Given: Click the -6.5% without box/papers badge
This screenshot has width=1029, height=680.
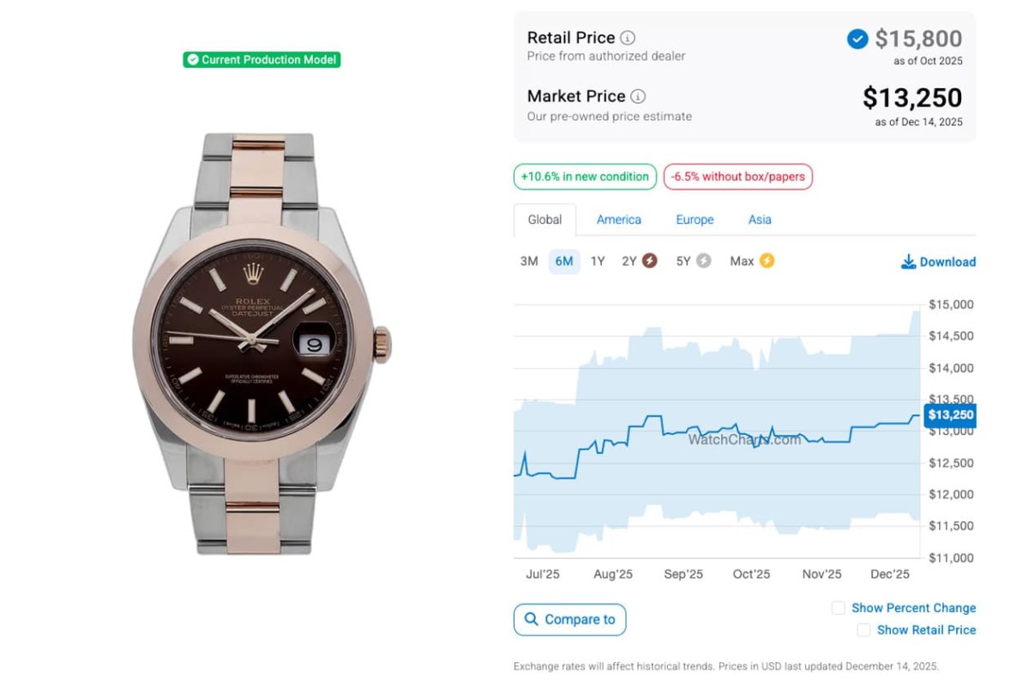Looking at the screenshot, I should click(x=737, y=177).
